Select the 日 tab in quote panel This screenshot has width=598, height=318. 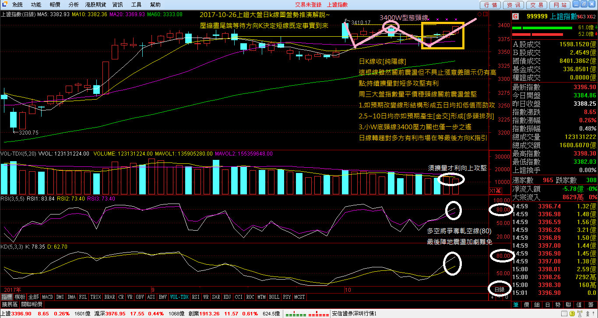(x=548, y=304)
